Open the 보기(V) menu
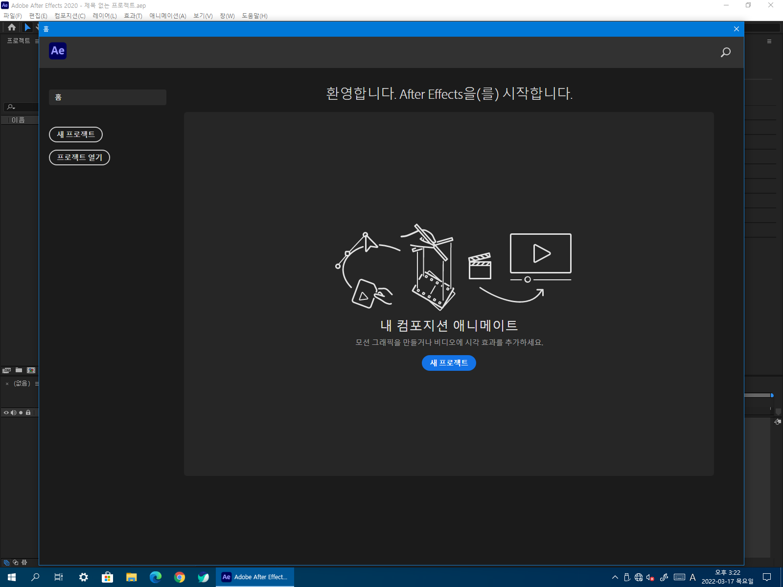Image resolution: width=783 pixels, height=587 pixels. pyautogui.click(x=203, y=16)
